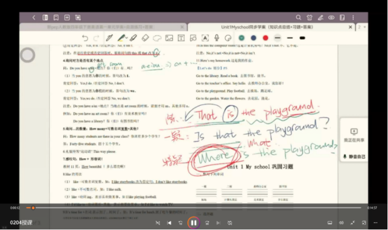Pick the red pen color swatch
The image size is (388, 230).
click(265, 38)
